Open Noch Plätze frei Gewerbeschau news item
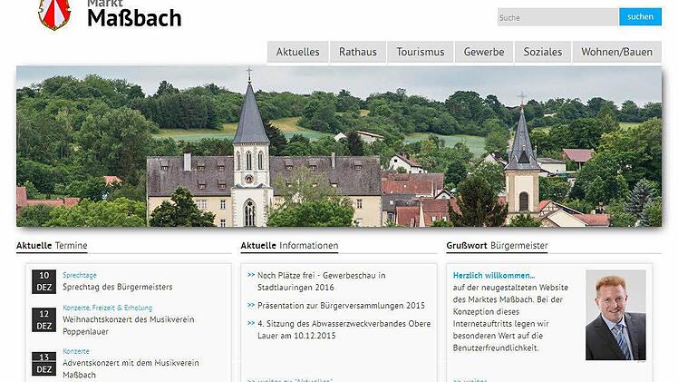 pyautogui.click(x=321, y=281)
